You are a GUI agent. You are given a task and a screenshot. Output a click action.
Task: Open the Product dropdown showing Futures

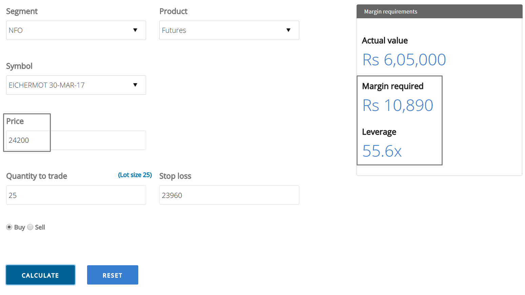point(229,30)
